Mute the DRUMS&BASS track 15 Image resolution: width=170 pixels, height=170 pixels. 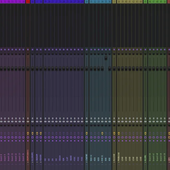tap(28, 49)
